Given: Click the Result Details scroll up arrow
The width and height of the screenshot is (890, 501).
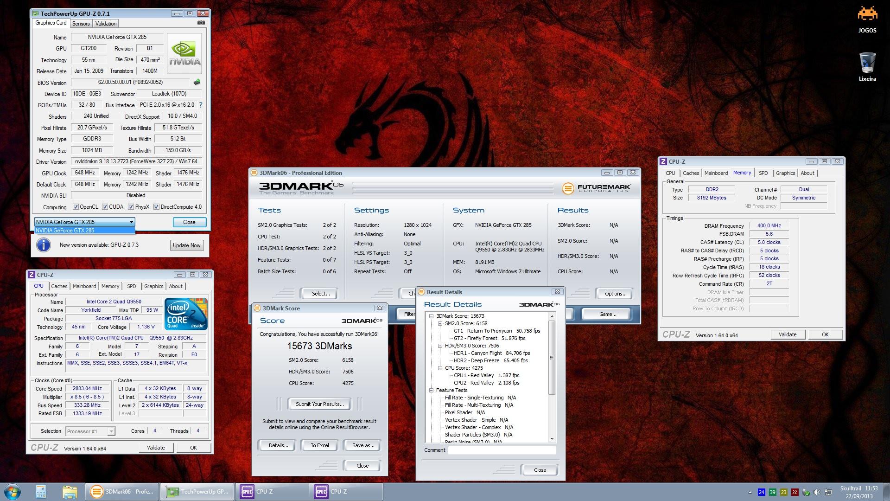Looking at the screenshot, I should tap(552, 316).
